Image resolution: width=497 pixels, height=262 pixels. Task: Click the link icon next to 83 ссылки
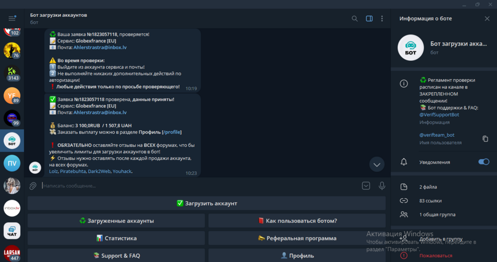pos(404,201)
